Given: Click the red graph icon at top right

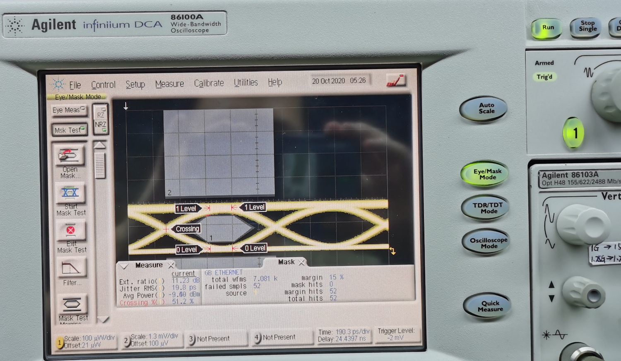Looking at the screenshot, I should click(x=395, y=80).
